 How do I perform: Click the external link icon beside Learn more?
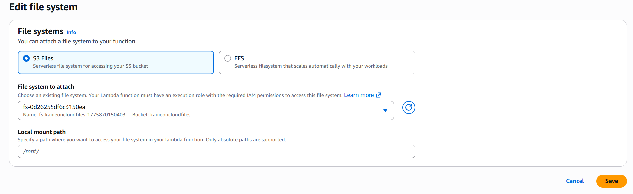379,95
